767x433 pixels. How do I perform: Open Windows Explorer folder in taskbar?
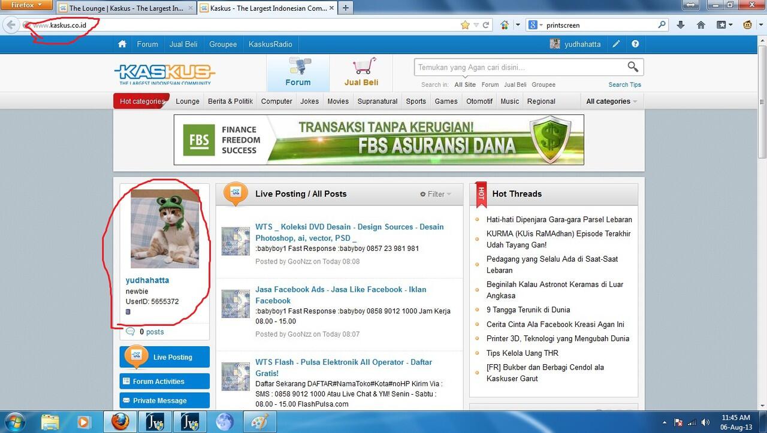(x=50, y=422)
